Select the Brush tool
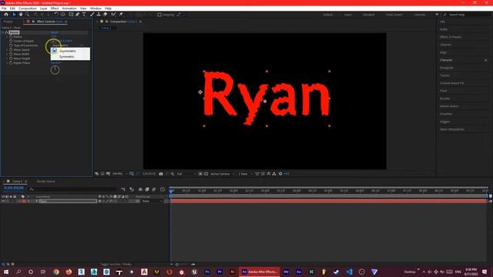 [x=92, y=15]
